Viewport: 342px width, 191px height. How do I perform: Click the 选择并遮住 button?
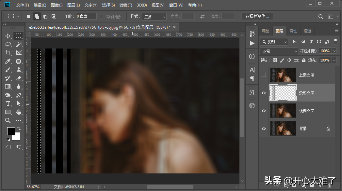[257, 16]
